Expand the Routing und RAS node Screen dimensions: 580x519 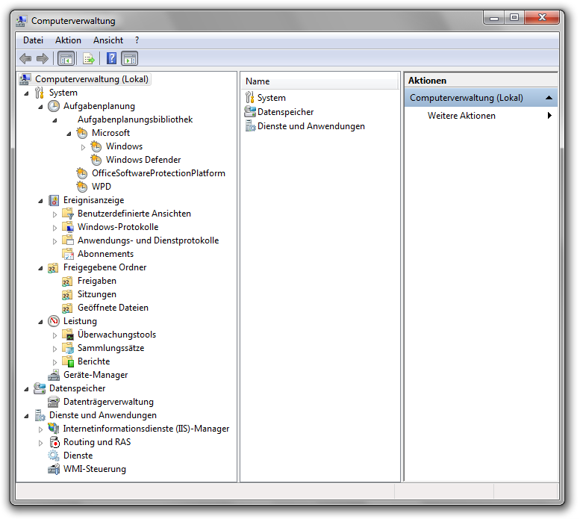(41, 443)
